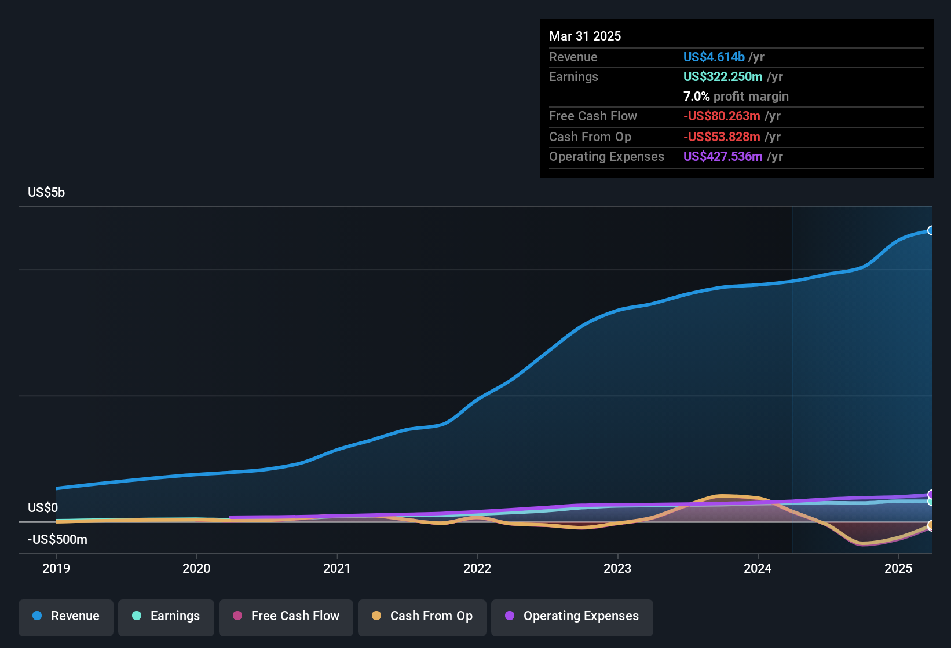Click the Earnings label in tooltip

click(x=573, y=76)
